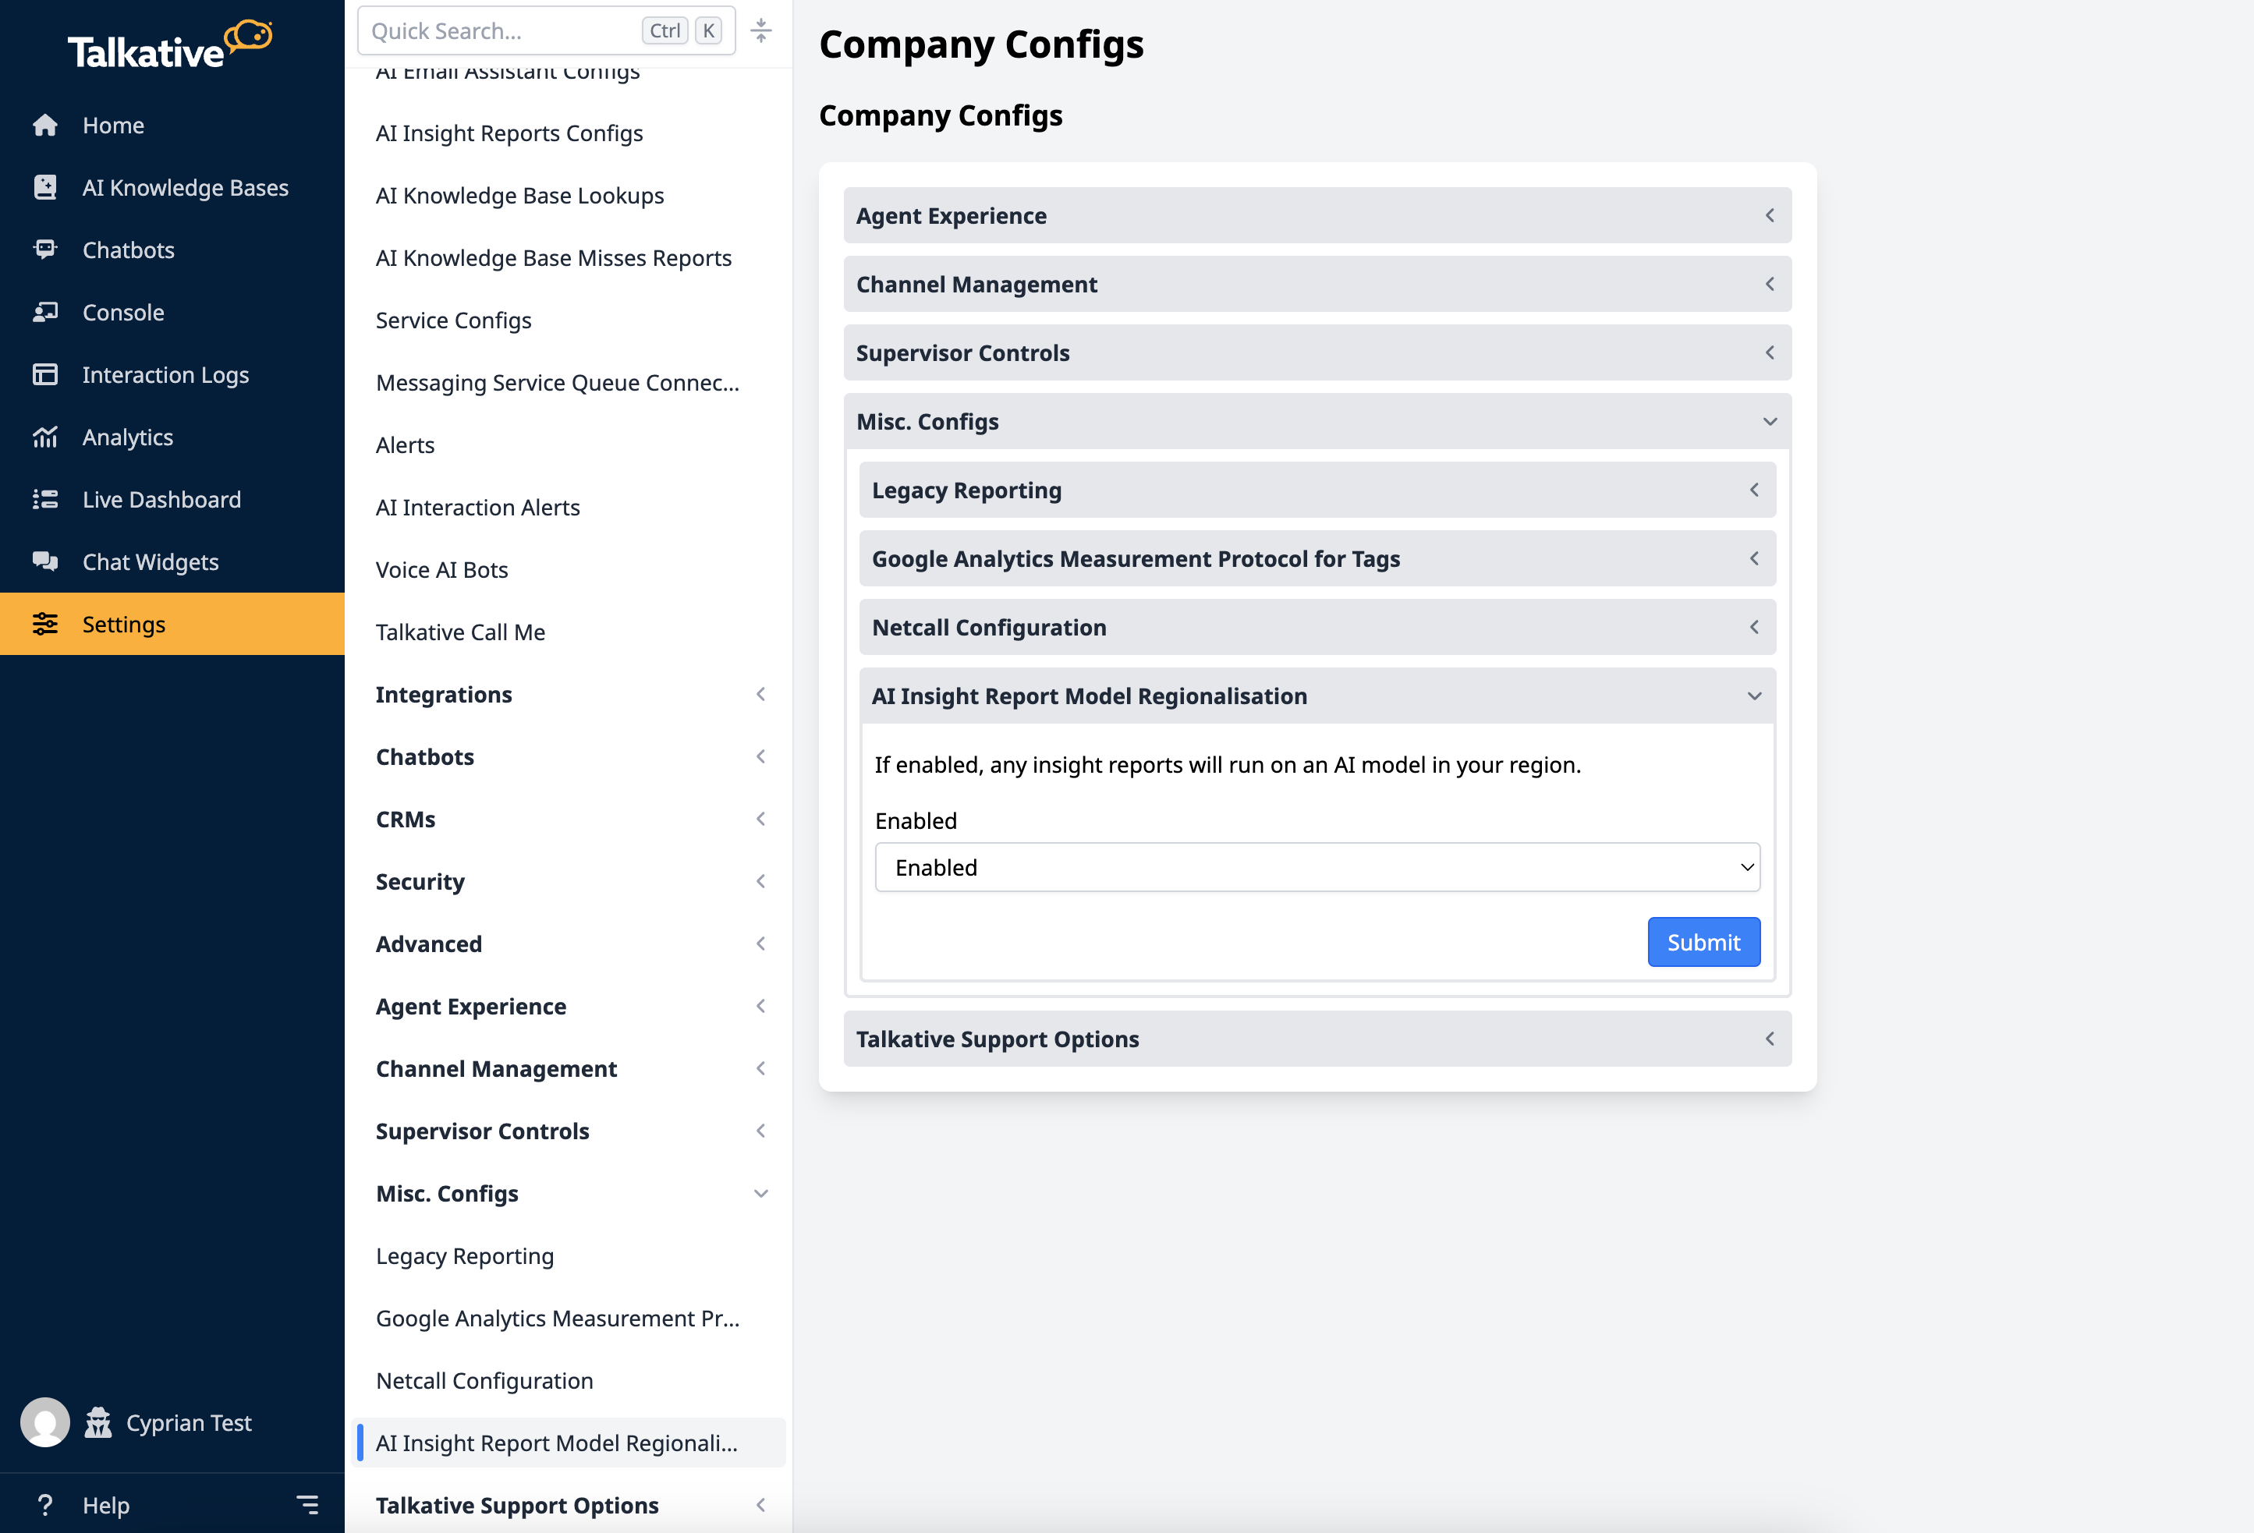Viewport: 2254px width, 1533px height.
Task: Expand the Agent Experience config panel
Action: [1316, 215]
